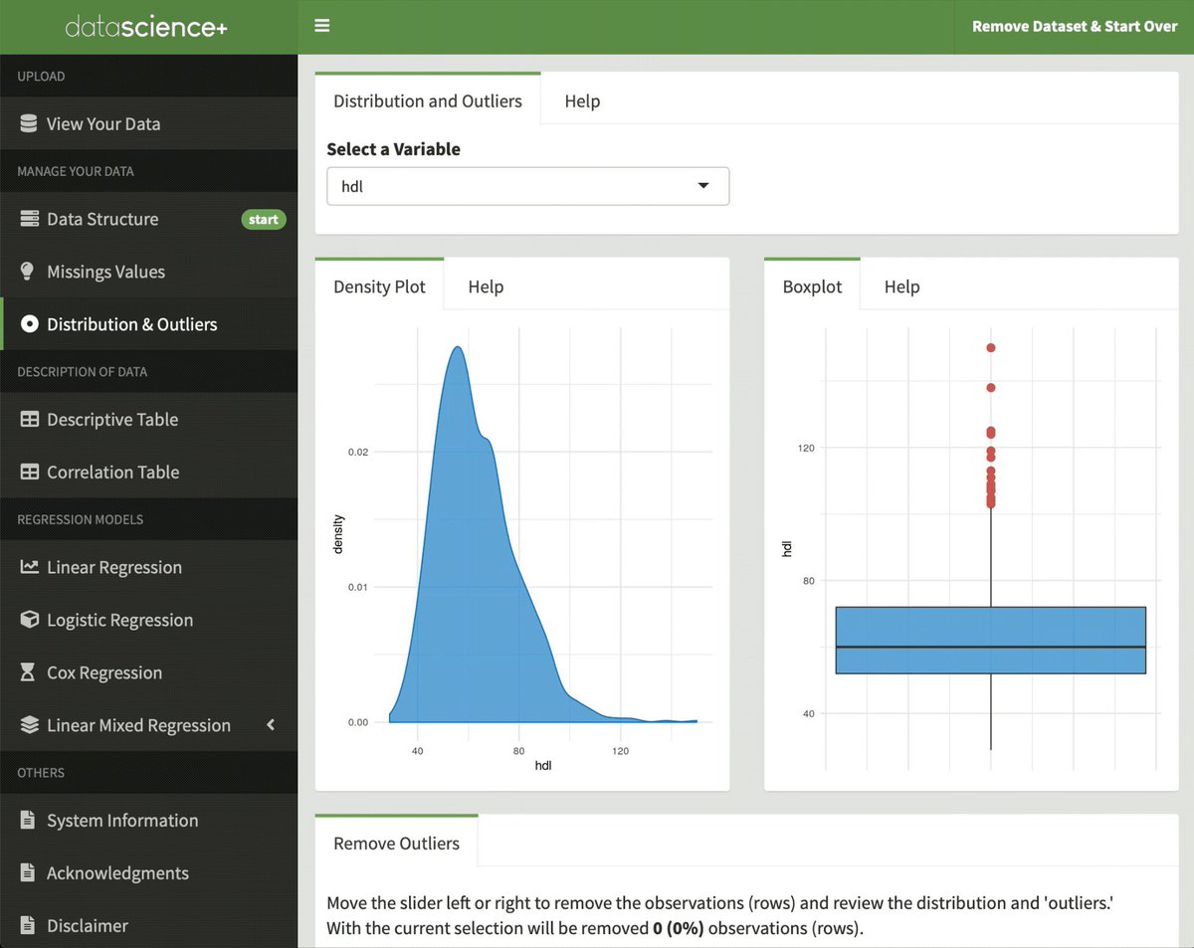Click the table icon beside Descriptive Table
Screen dimensions: 1194x948
[29, 420]
